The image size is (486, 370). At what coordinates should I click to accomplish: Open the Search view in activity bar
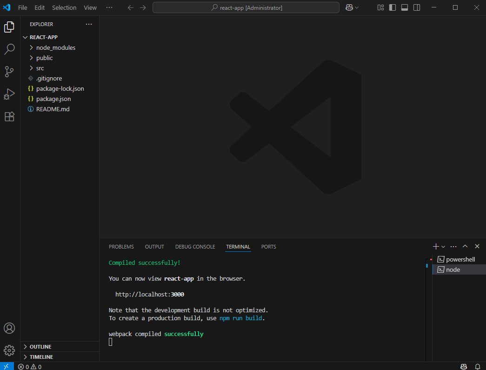point(9,49)
